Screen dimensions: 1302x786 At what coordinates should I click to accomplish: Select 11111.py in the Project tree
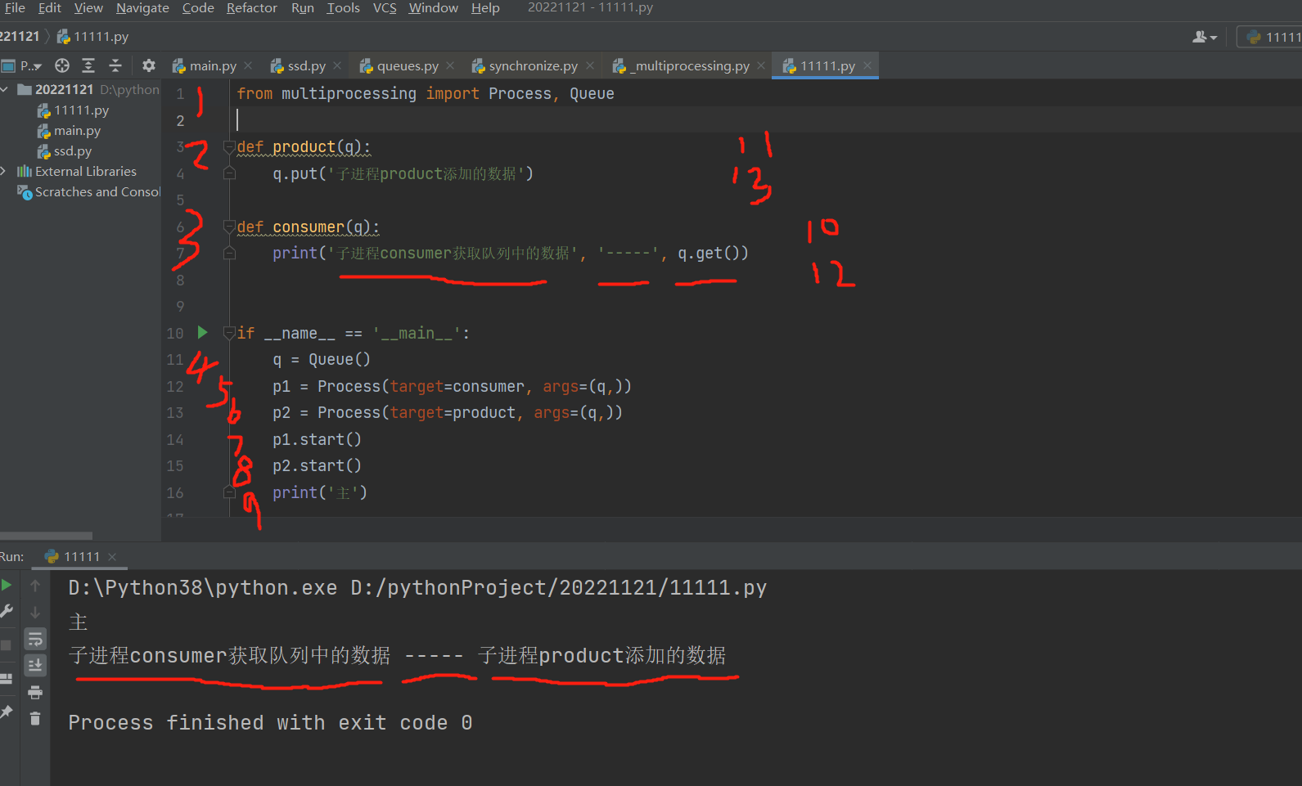click(81, 110)
